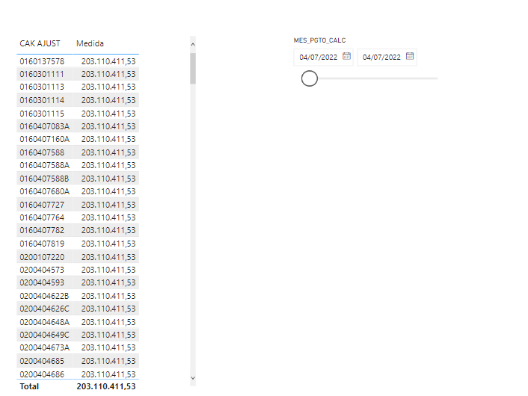Click the bold Total value 203.110.411,53
The image size is (528, 396).
(106, 386)
